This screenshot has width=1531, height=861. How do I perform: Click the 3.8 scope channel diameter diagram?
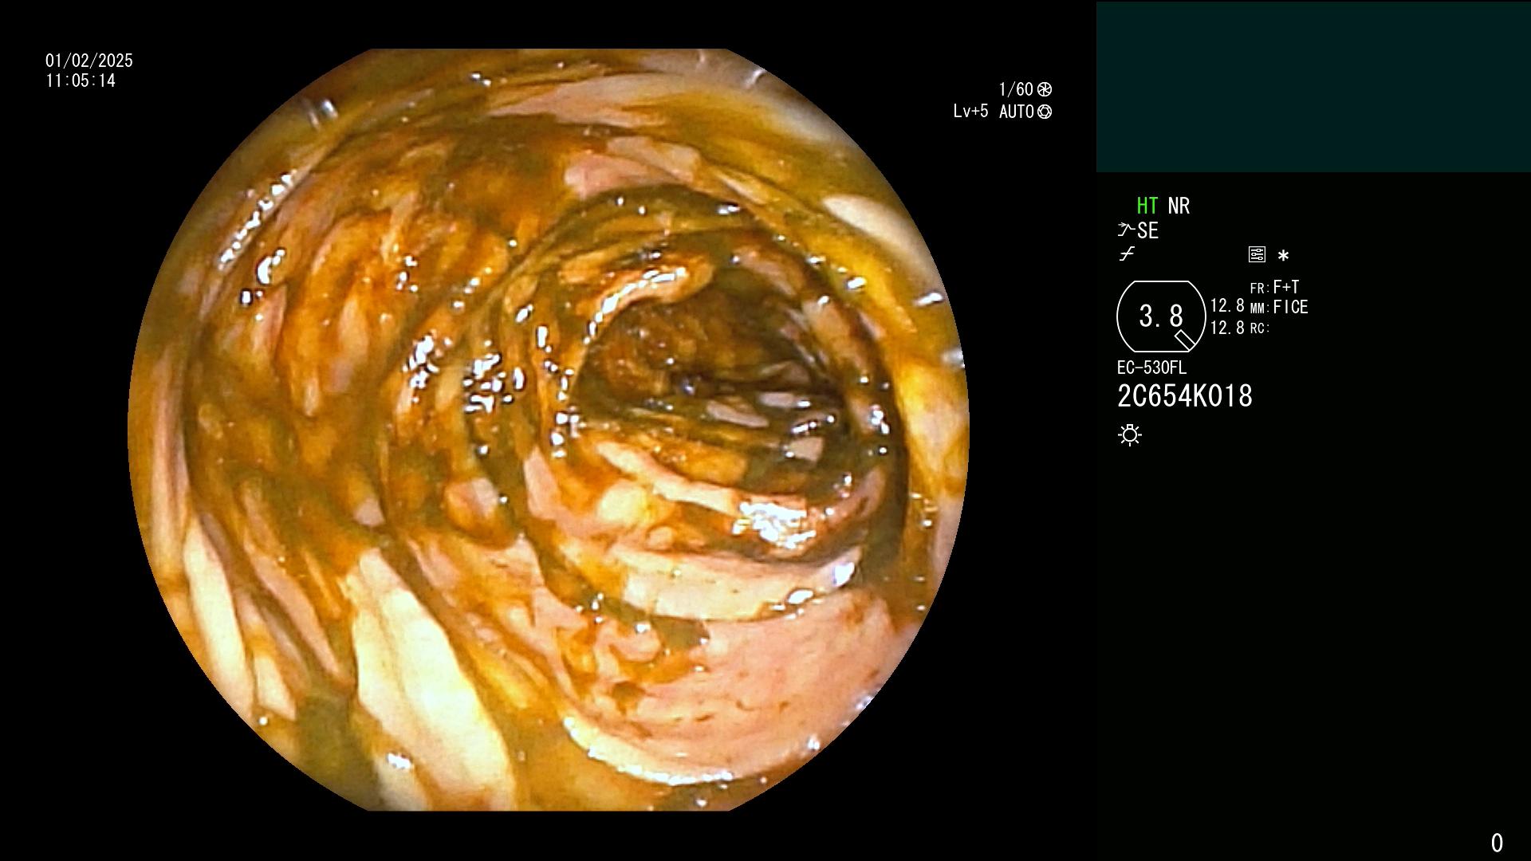(x=1161, y=316)
